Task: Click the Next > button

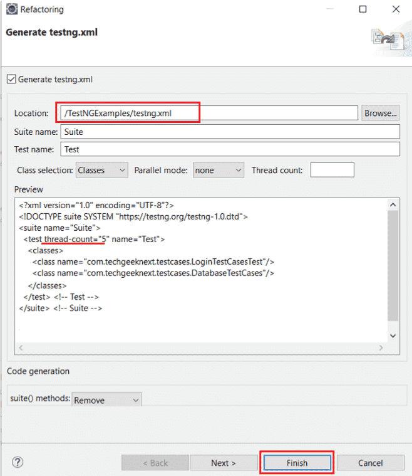Action: point(224,463)
